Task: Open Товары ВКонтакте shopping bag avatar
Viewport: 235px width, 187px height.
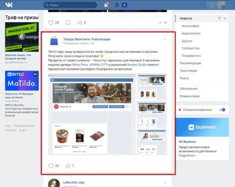Action: click(x=54, y=41)
